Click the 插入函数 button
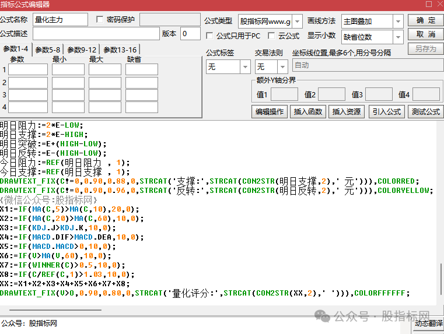The image size is (444, 334). (x=308, y=112)
